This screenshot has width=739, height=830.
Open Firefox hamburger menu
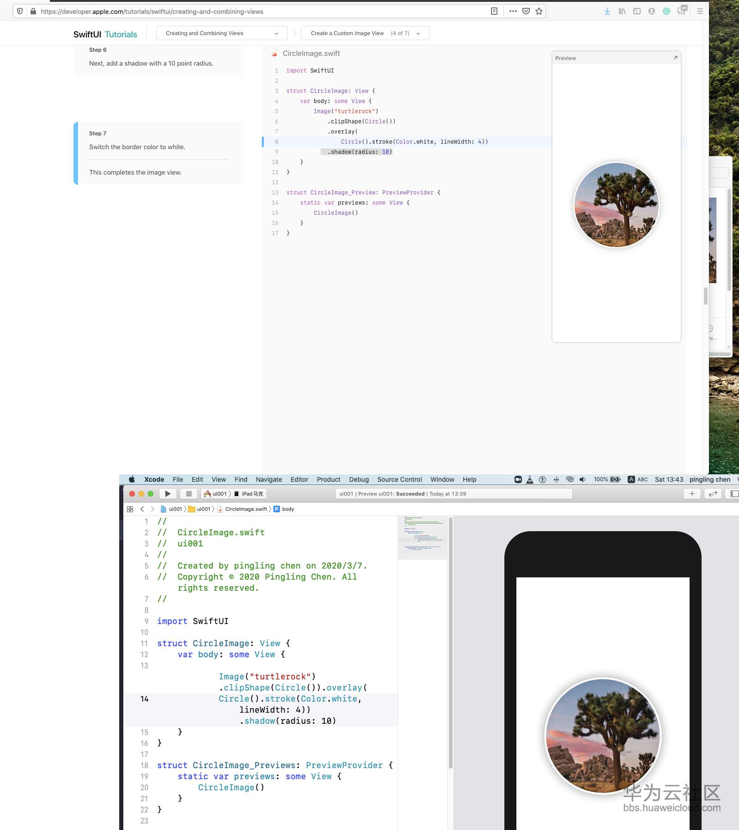tap(700, 11)
